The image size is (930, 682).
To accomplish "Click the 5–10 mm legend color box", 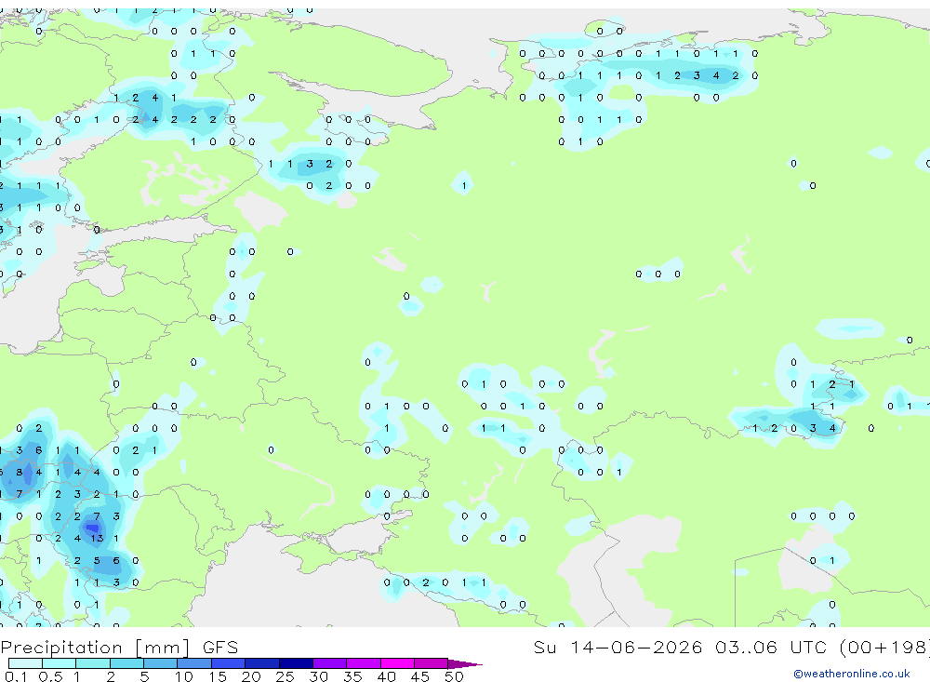I will tap(161, 663).
